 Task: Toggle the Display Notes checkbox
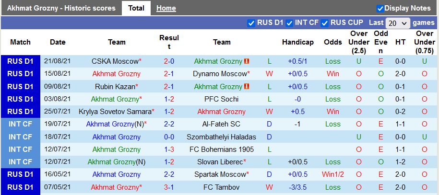(380, 8)
